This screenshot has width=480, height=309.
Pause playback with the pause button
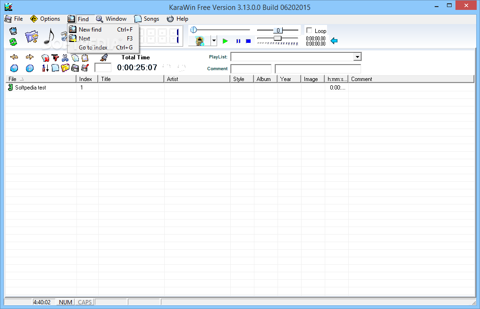pos(238,41)
